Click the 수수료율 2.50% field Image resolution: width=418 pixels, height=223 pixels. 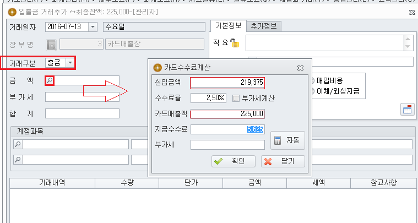point(209,98)
